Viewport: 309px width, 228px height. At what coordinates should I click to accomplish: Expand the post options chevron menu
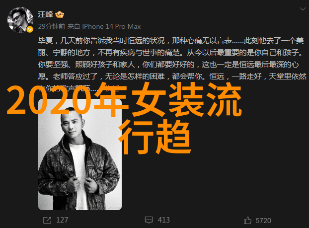[303, 9]
